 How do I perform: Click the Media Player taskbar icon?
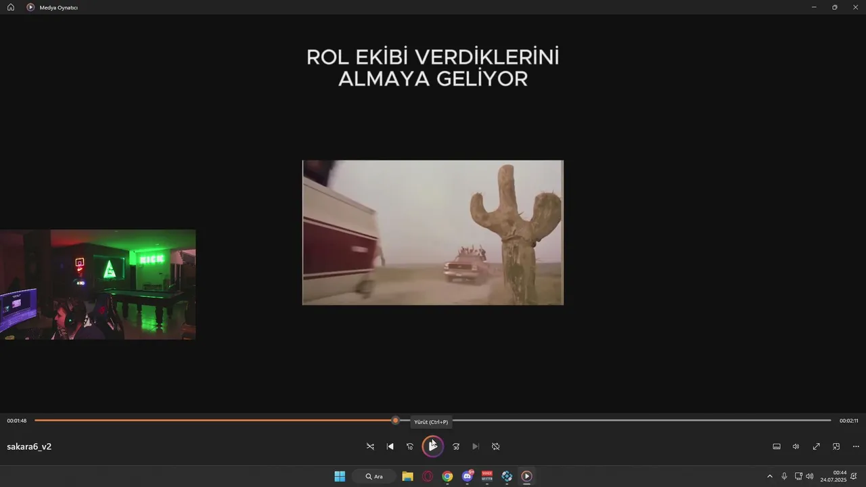click(526, 476)
